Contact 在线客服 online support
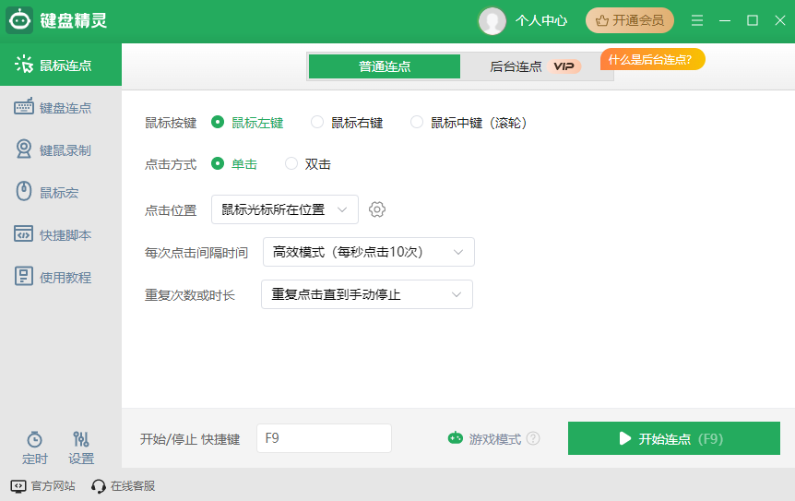This screenshot has width=795, height=501. click(x=123, y=485)
